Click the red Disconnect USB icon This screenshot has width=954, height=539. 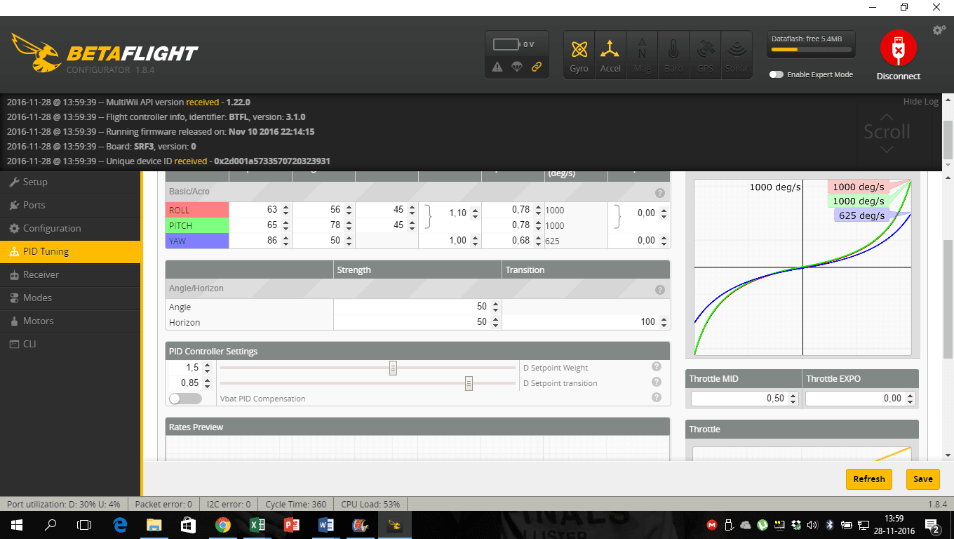tap(898, 49)
